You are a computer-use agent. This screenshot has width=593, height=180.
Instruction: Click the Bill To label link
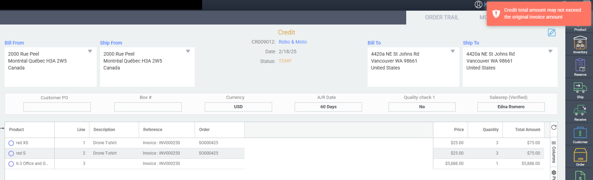[374, 43]
